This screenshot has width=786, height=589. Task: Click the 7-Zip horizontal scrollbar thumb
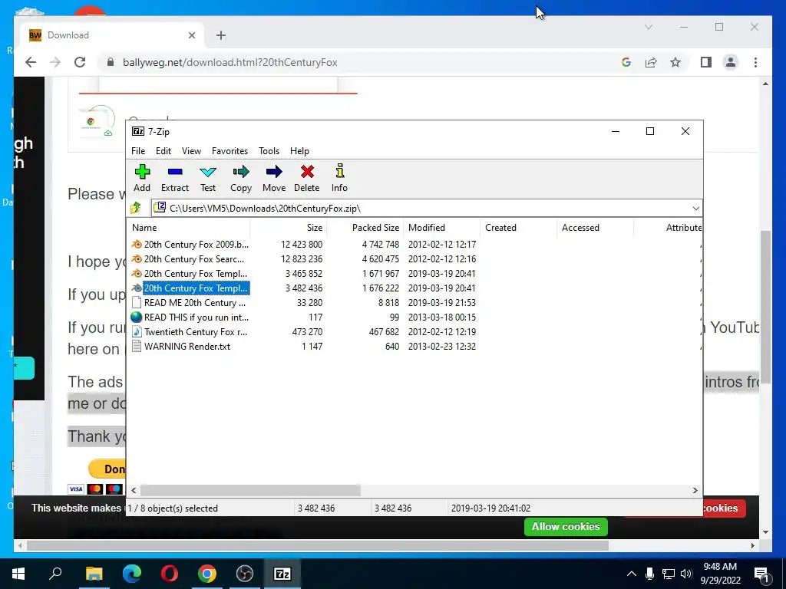(x=250, y=490)
